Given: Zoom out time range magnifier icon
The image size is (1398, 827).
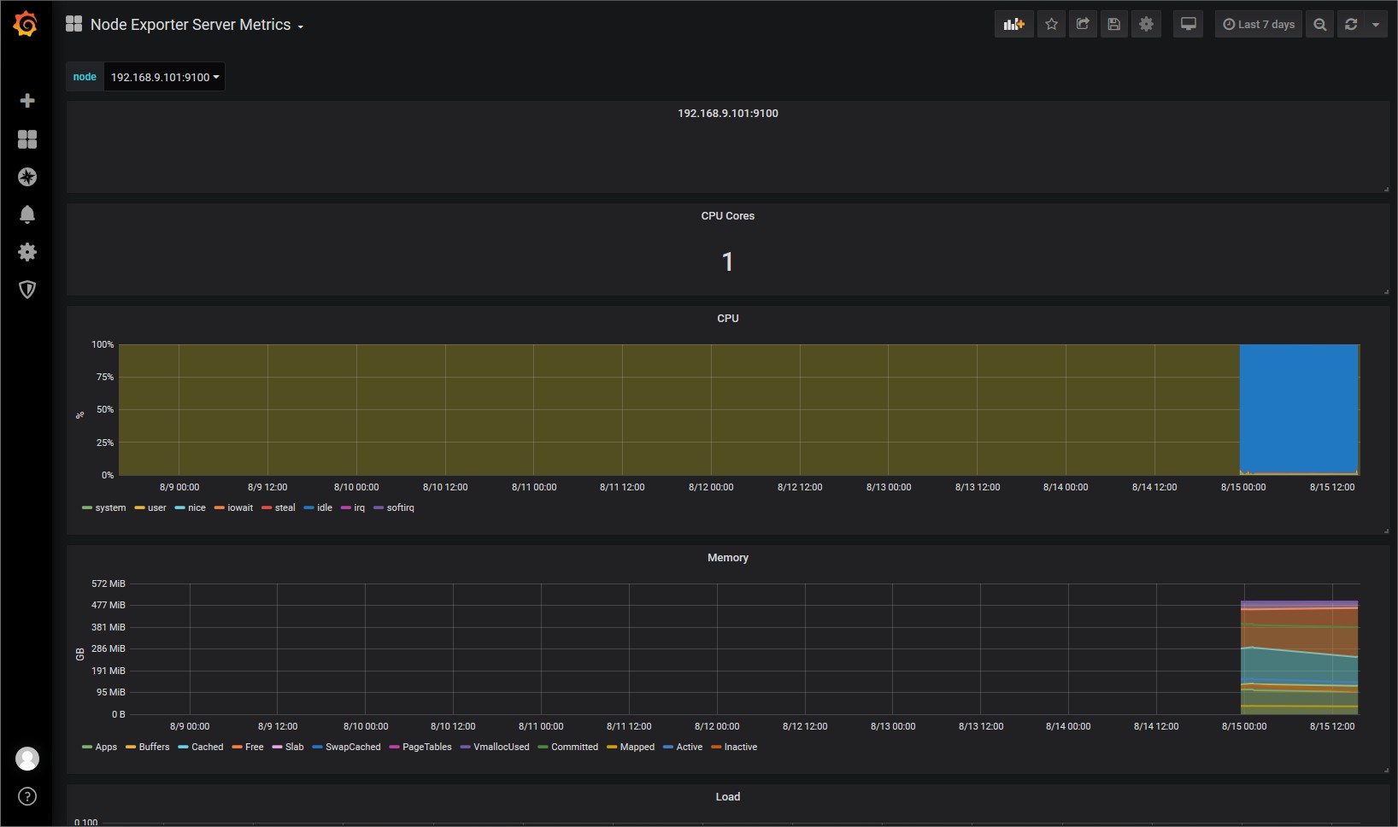Looking at the screenshot, I should pos(1320,25).
